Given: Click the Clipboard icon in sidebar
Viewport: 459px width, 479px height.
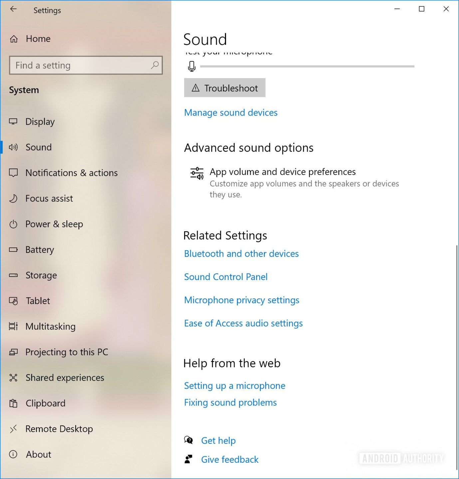Looking at the screenshot, I should pos(13,403).
